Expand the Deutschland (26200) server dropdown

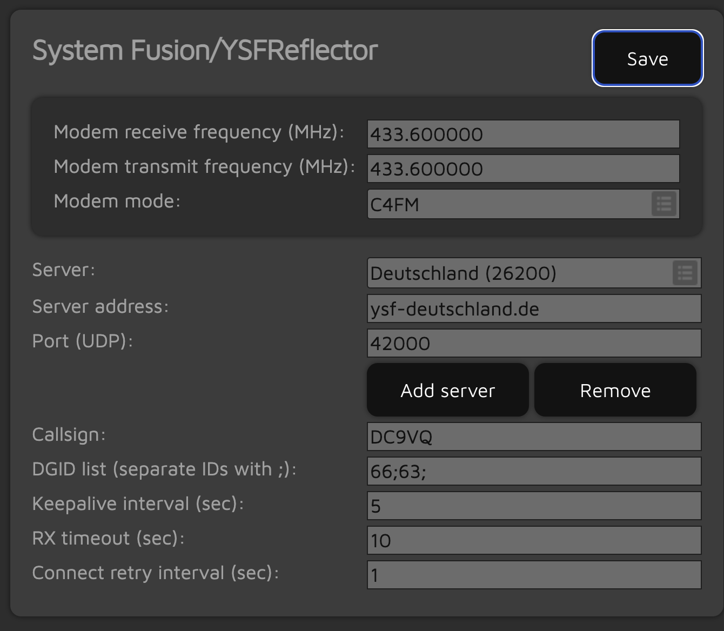coord(534,273)
